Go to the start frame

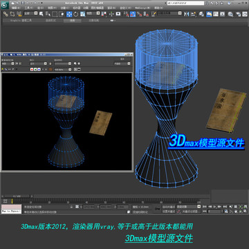click(205, 207)
